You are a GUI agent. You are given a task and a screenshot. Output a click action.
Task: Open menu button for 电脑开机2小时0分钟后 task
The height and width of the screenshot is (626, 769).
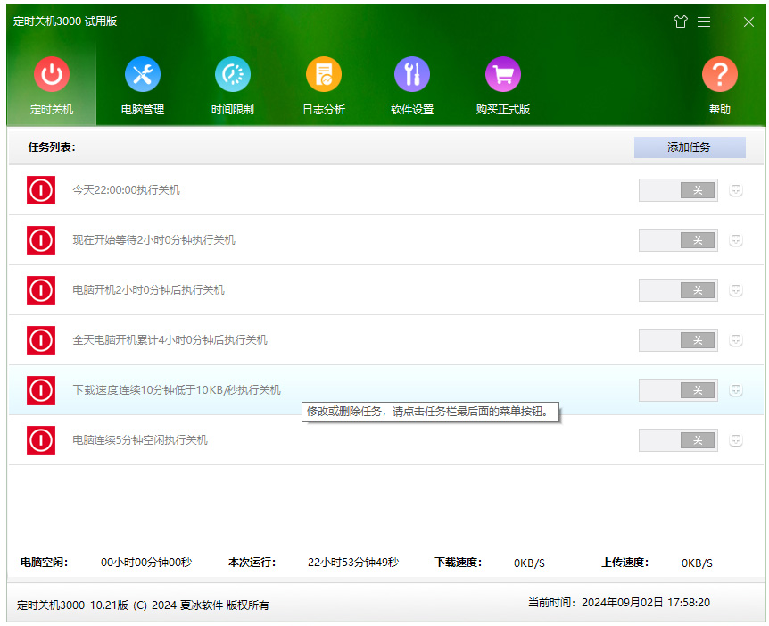[x=736, y=290]
